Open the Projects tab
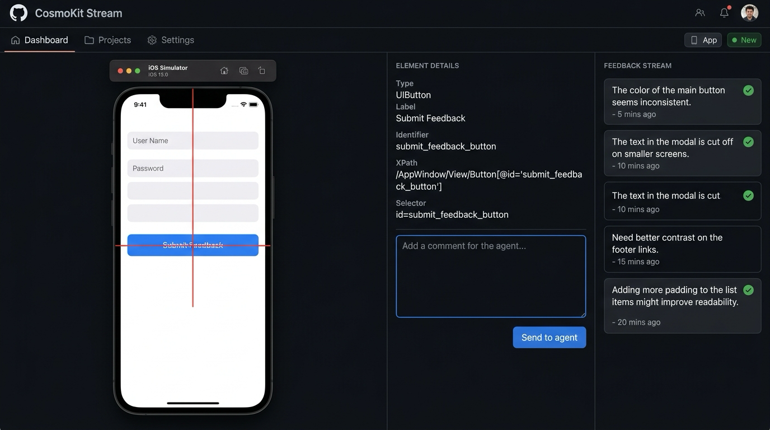Viewport: 770px width, 430px height. pyautogui.click(x=107, y=40)
